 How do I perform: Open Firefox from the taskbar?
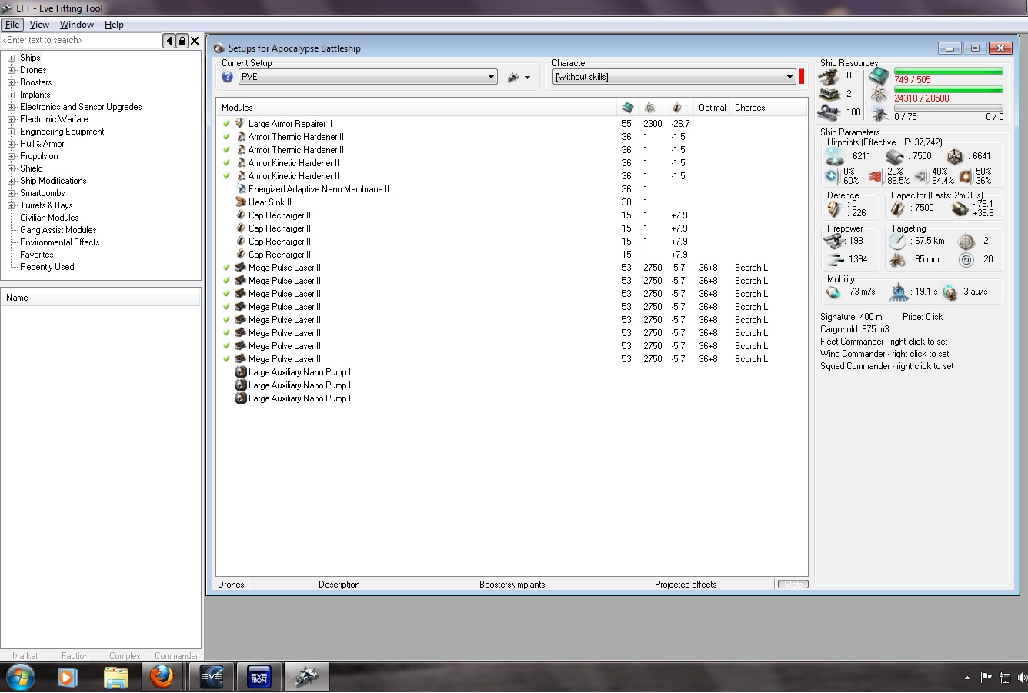pos(162,677)
